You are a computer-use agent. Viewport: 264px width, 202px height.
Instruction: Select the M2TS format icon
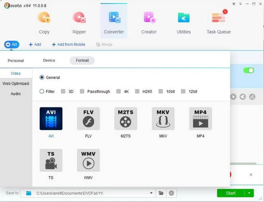point(126,118)
